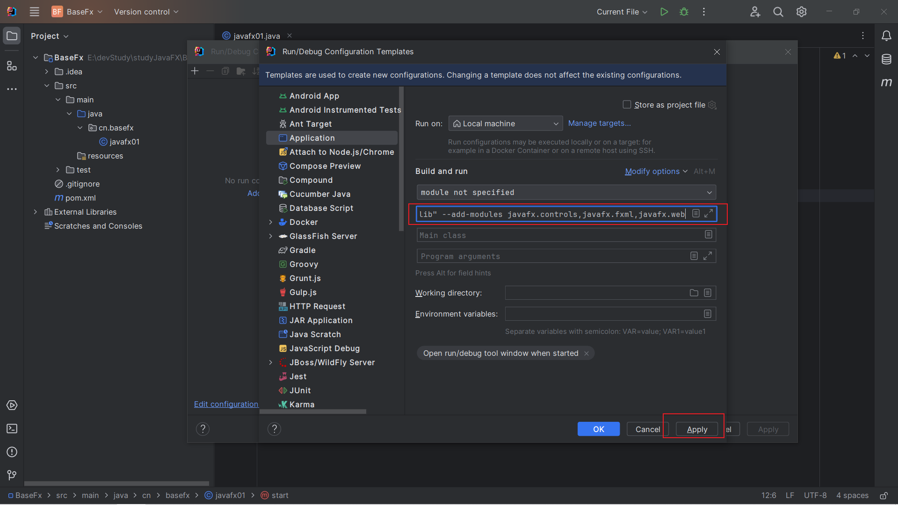Toggle read-only lock in status bar
Screen dimensions: 898x505
click(884, 495)
